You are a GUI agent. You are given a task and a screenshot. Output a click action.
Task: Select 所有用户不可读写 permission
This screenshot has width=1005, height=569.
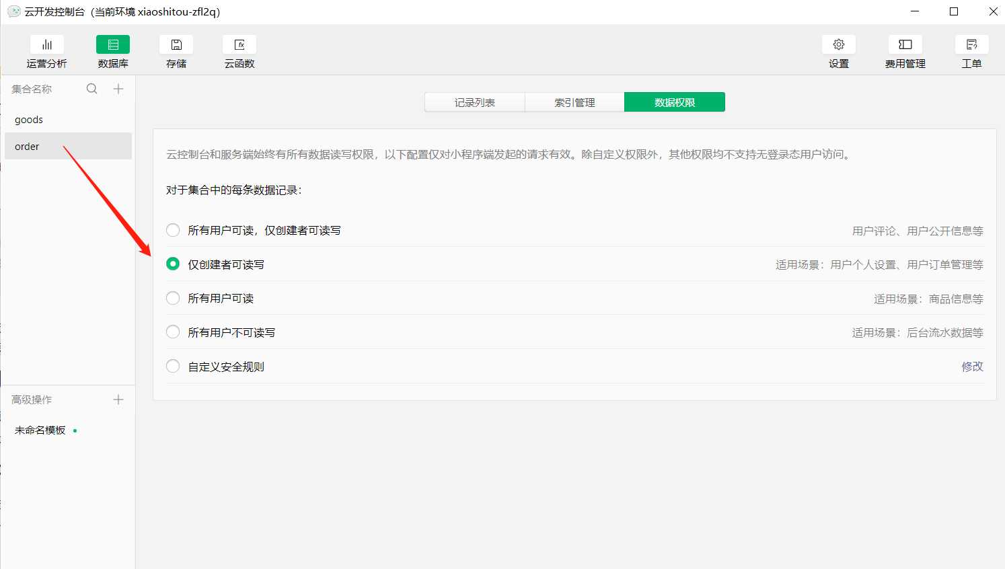pos(173,332)
